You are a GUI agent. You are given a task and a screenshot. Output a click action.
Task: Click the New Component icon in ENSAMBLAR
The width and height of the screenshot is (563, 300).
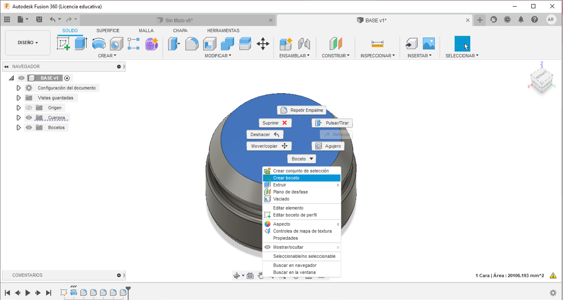pyautogui.click(x=286, y=44)
